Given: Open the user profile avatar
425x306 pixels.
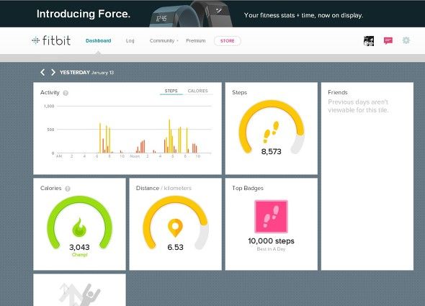Looking at the screenshot, I should tap(369, 41).
